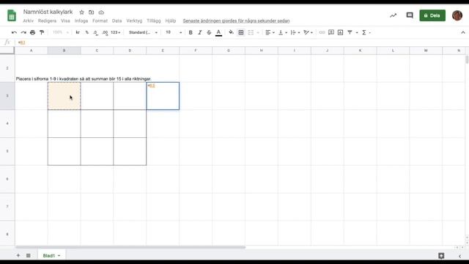
Task: Collapse side panel with bottom-right chevron
Action: coord(459,256)
